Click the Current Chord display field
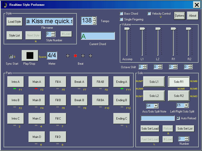 [x=98, y=36]
